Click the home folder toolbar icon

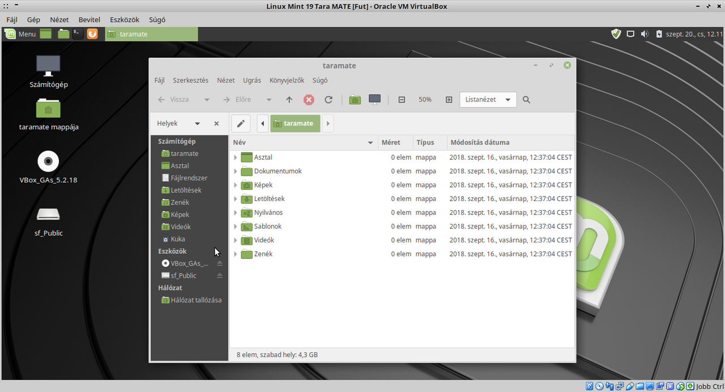point(355,100)
